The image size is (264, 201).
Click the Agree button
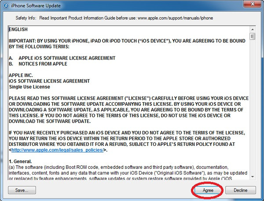(x=208, y=190)
